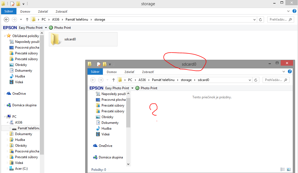Image resolution: width=298 pixels, height=173 pixels.
Task: Go up one level in sdcard0 window
Action: click(113, 80)
